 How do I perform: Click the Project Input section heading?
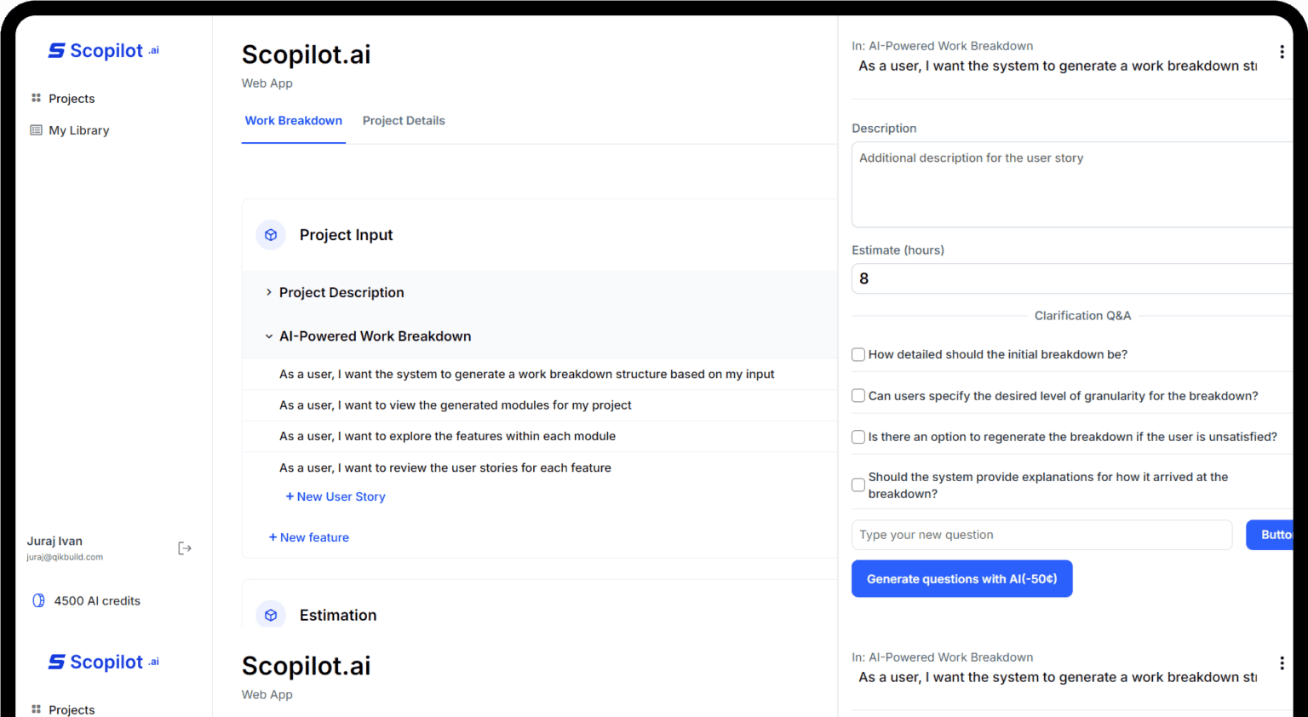[346, 235]
